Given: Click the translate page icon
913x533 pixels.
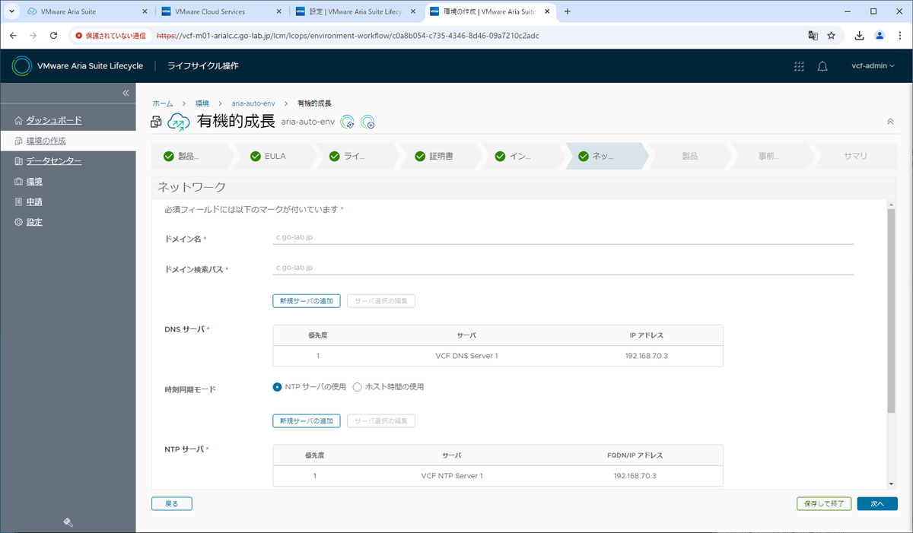Looking at the screenshot, I should pyautogui.click(x=813, y=35).
